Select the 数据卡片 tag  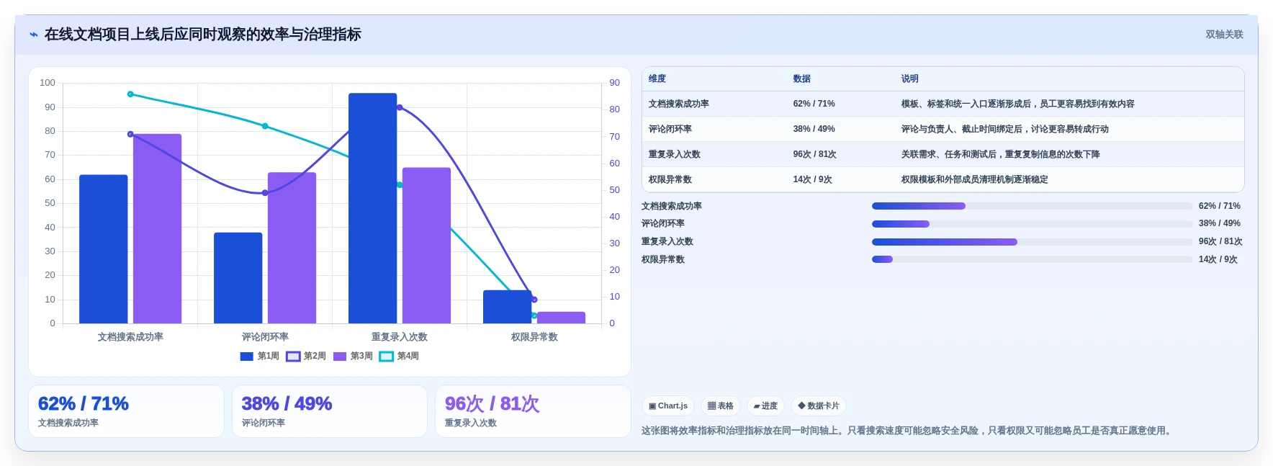coord(819,406)
